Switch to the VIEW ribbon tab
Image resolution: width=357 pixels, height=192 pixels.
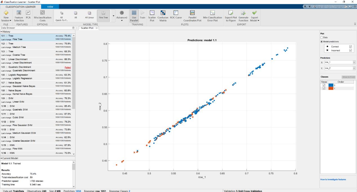tap(50, 6)
